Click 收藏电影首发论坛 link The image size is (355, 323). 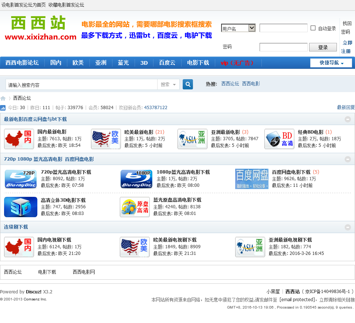[x=66, y=5]
